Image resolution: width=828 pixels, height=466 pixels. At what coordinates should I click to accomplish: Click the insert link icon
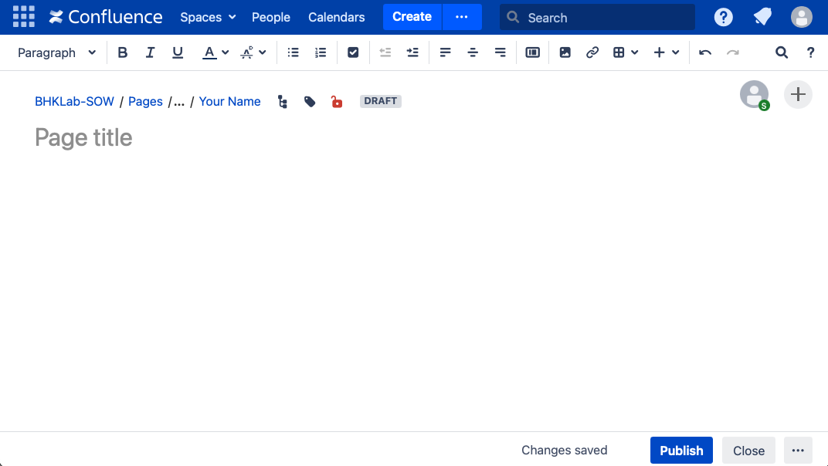(592, 52)
